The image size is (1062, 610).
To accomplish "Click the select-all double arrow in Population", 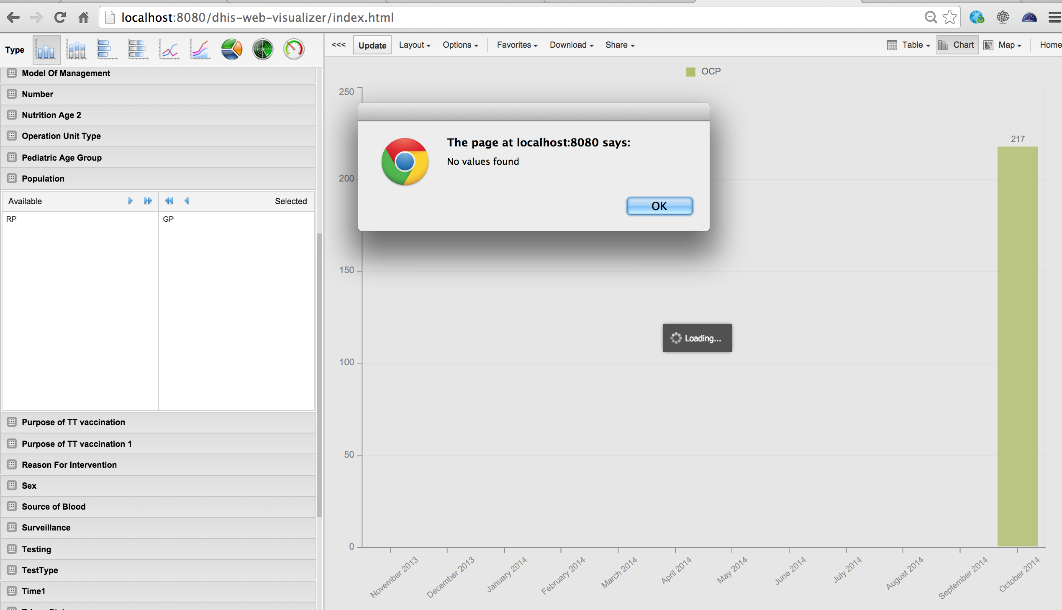I will [x=148, y=201].
